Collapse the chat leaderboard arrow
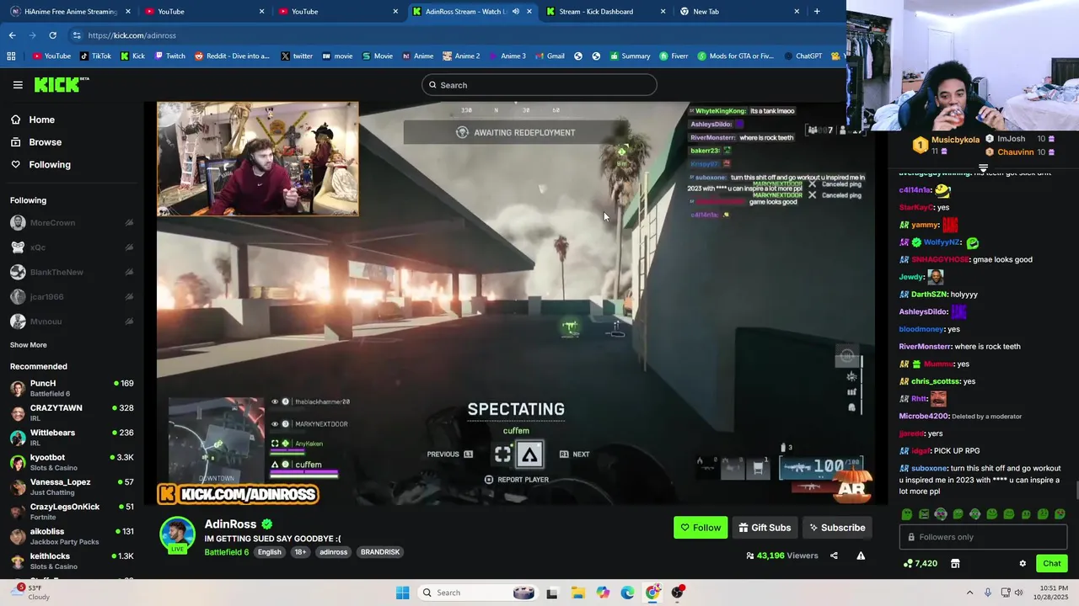This screenshot has width=1079, height=606. pos(983,168)
